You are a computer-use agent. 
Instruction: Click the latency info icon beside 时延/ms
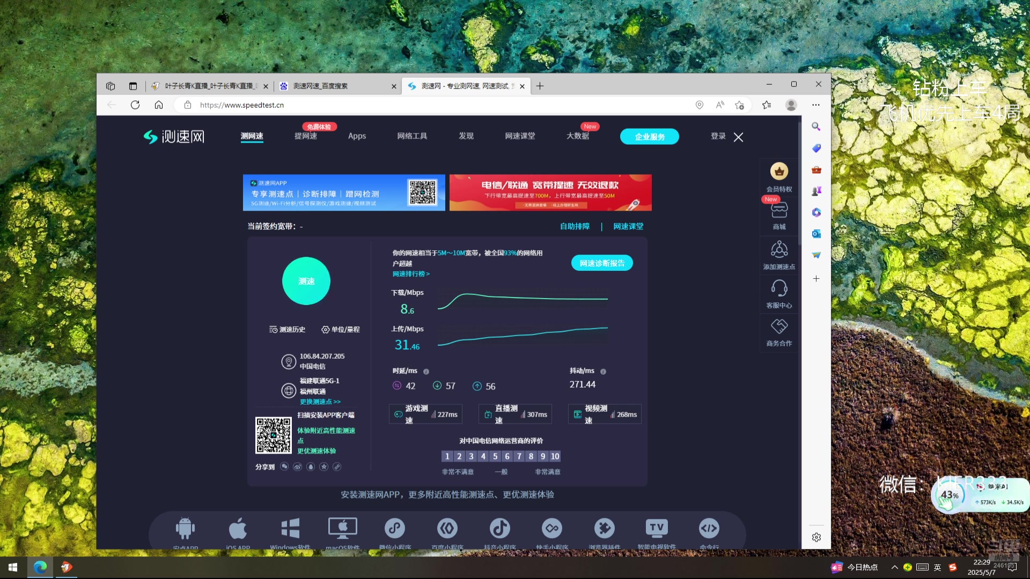coord(426,372)
